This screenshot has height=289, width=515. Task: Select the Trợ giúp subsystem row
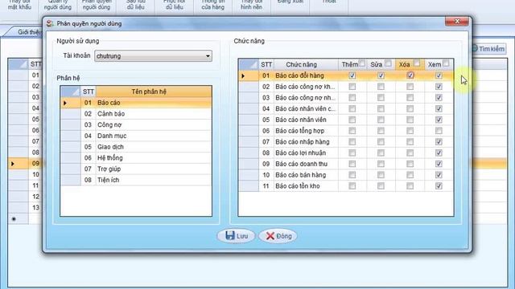[x=136, y=169]
